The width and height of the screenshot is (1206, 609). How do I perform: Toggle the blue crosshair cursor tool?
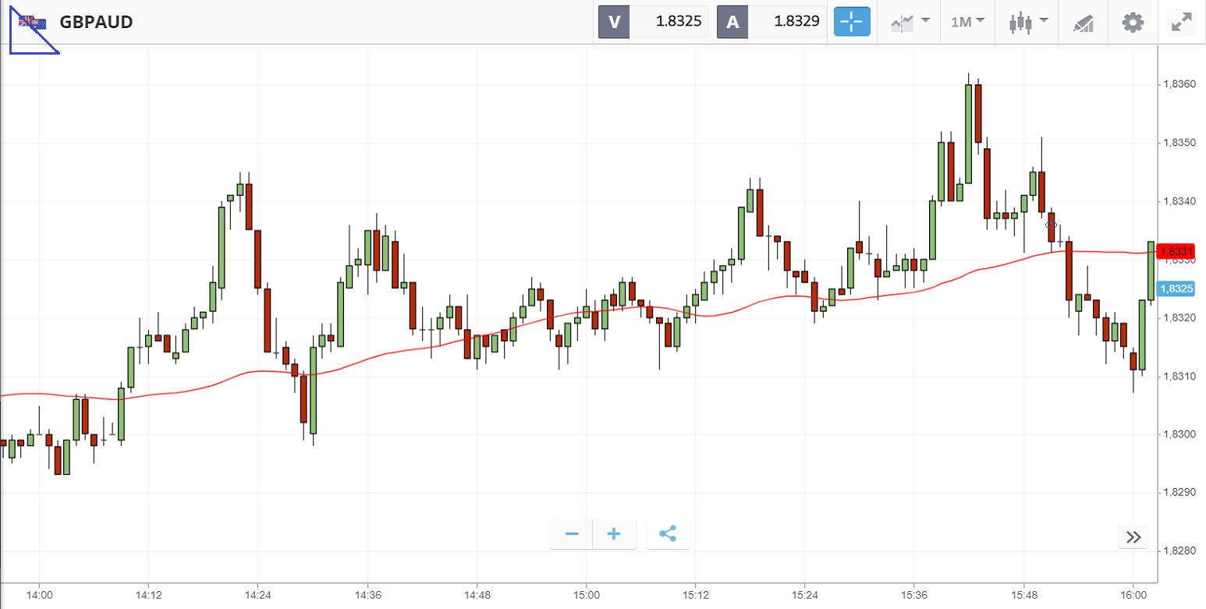852,22
